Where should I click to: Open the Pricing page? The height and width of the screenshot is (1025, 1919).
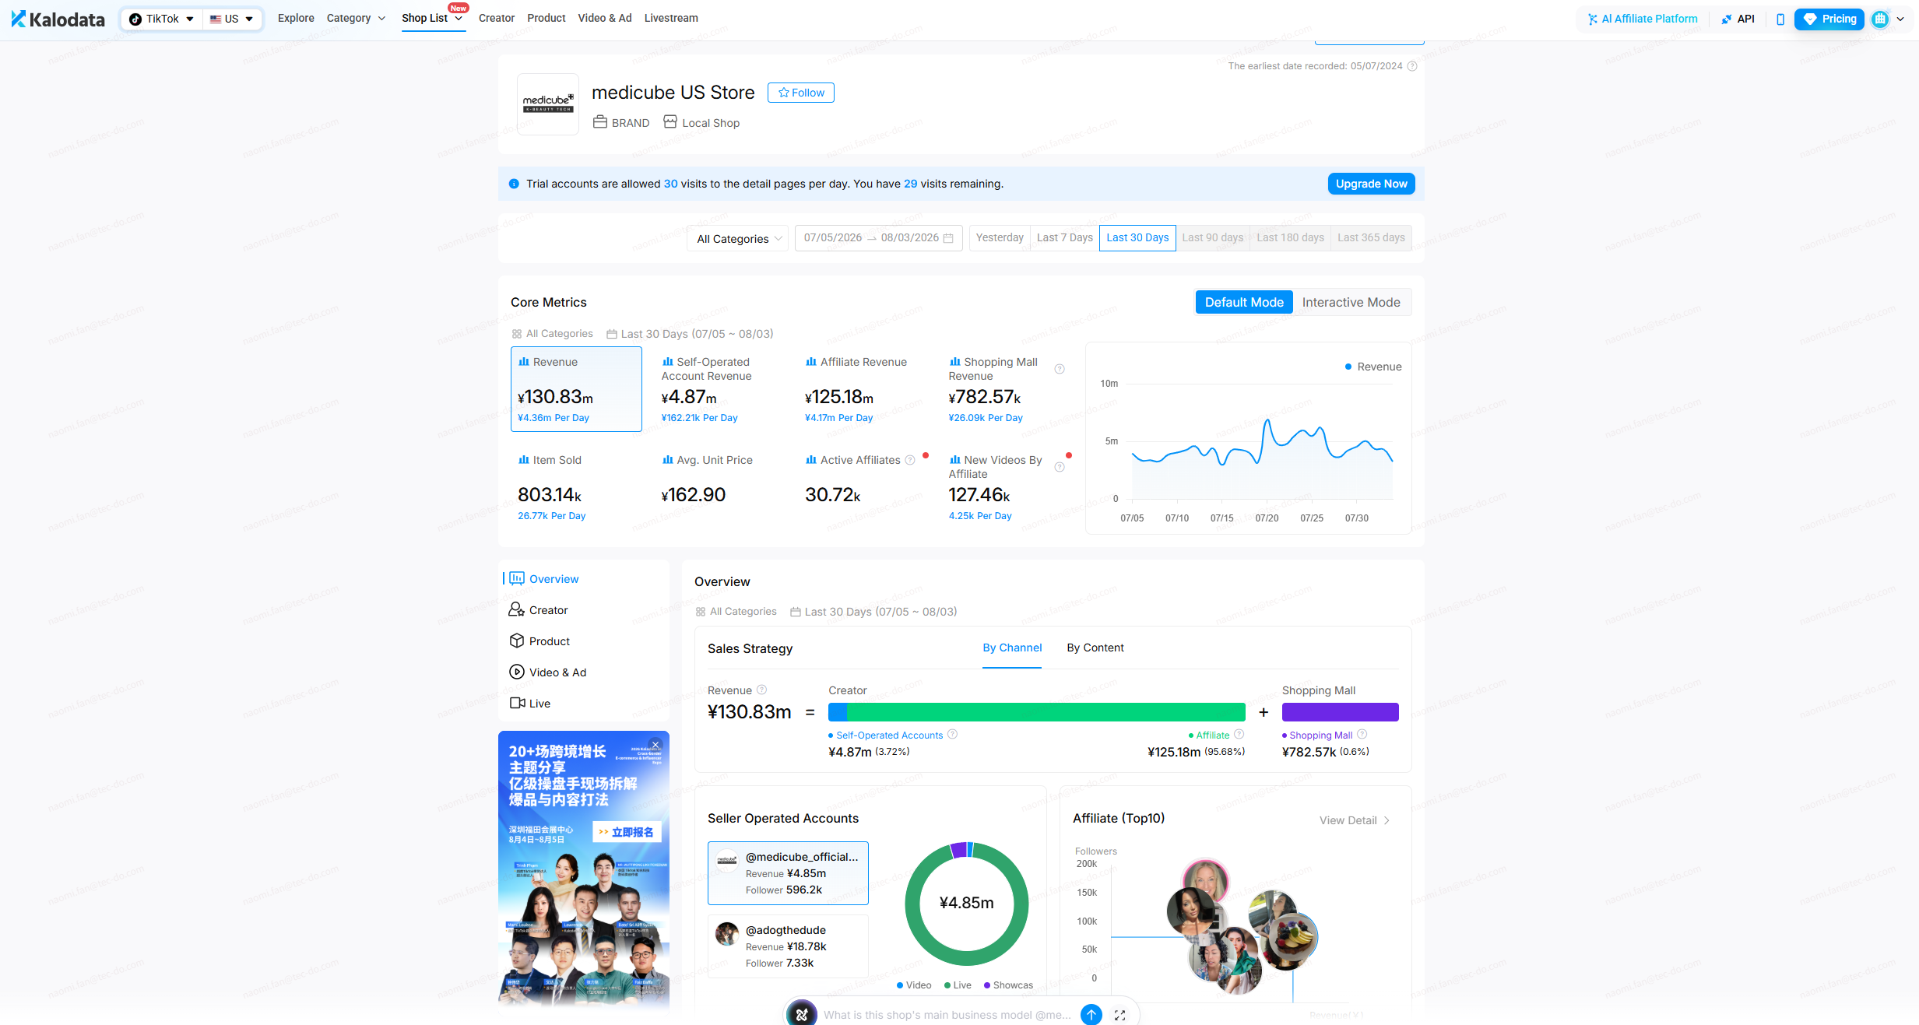[x=1829, y=19]
